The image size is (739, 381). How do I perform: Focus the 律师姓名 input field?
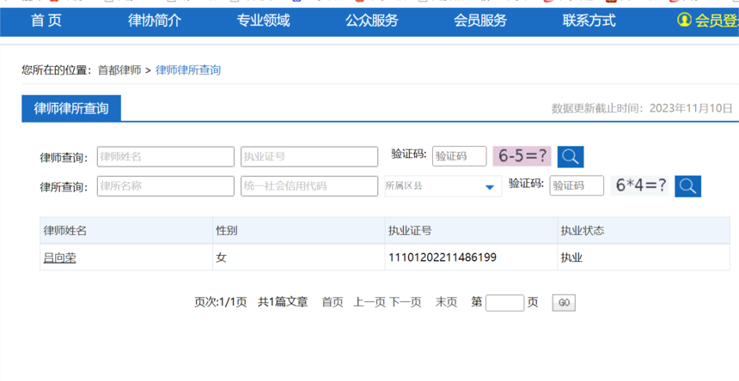166,157
